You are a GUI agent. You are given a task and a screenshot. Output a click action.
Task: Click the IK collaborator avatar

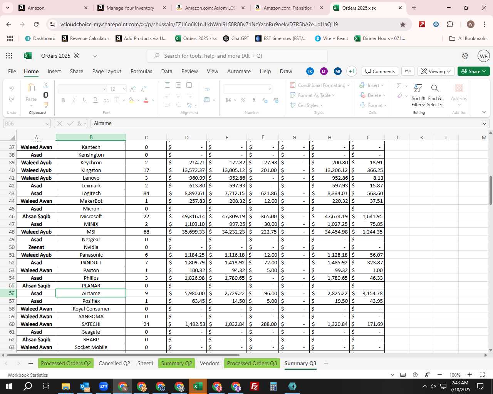[x=310, y=71]
